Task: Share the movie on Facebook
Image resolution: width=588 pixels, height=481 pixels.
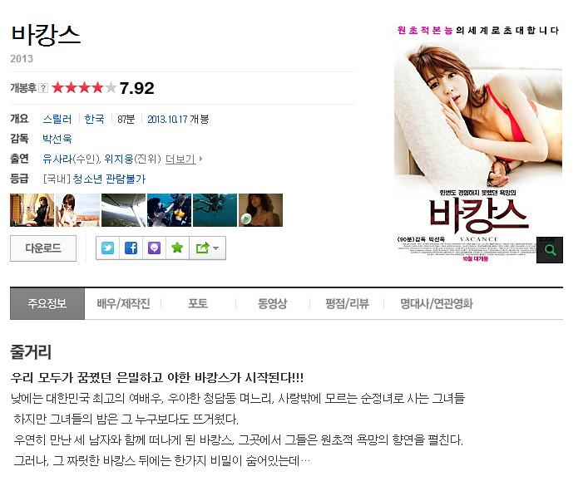Action: pos(131,248)
